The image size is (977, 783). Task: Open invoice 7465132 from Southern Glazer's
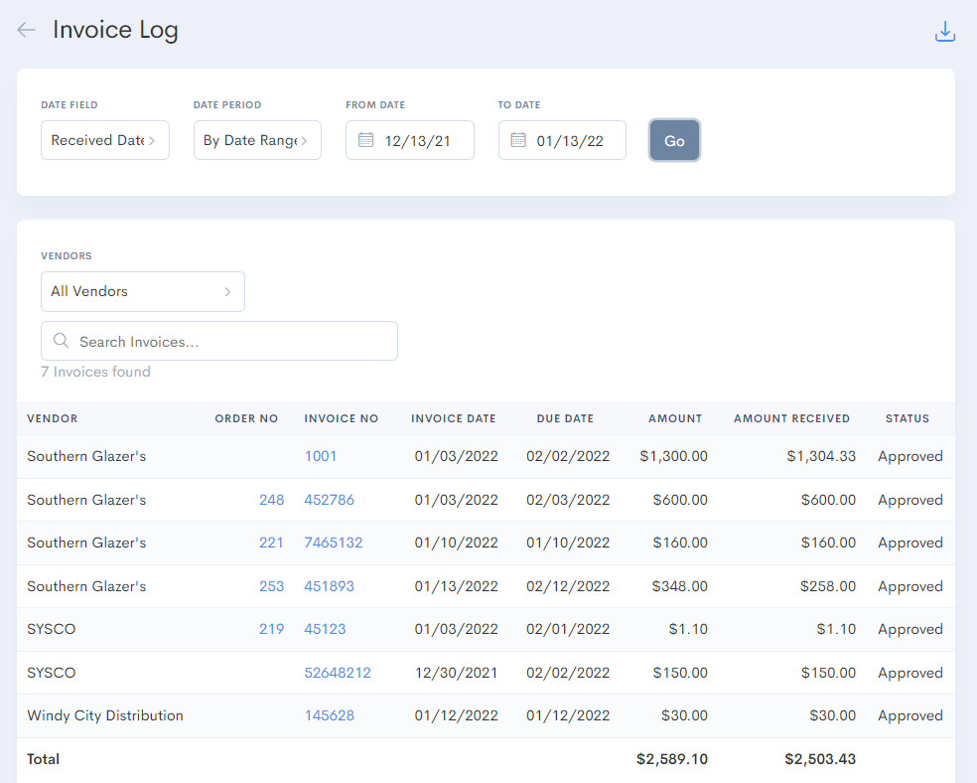click(x=333, y=543)
